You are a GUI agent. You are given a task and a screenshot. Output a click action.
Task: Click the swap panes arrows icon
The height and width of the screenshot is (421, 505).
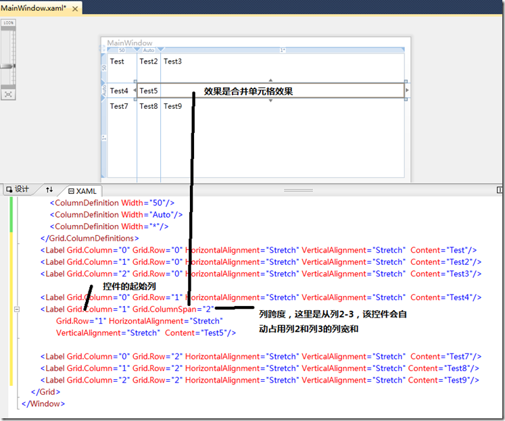(x=49, y=190)
